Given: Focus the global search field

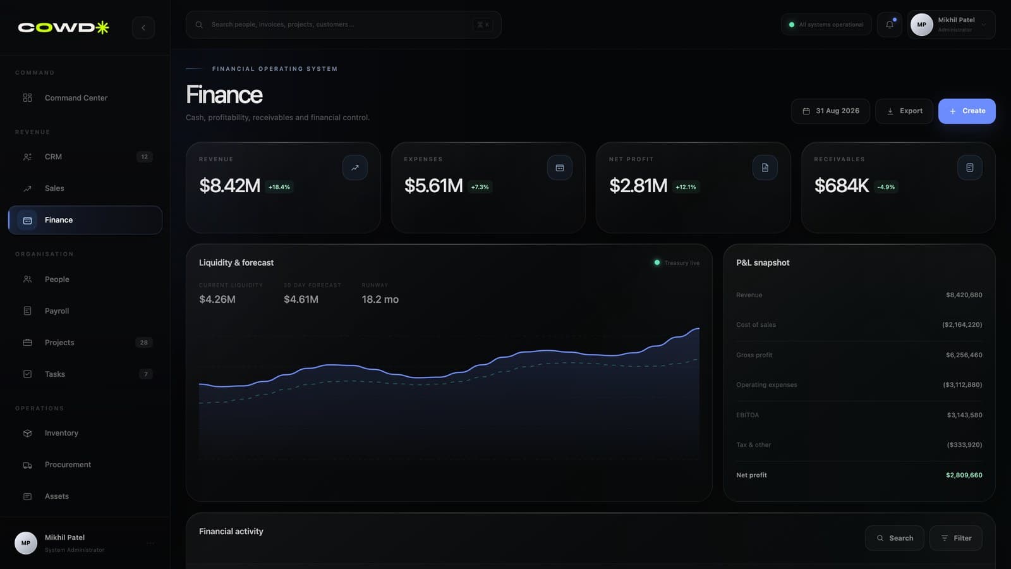Looking at the screenshot, I should pyautogui.click(x=344, y=25).
